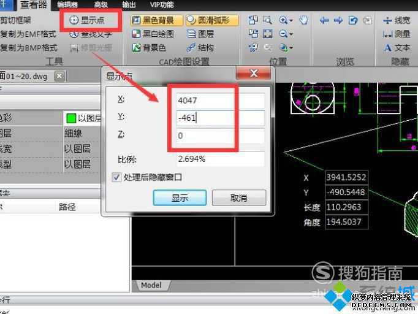Switch to the Model layout tab
This screenshot has height=314, width=418.
pos(151,285)
